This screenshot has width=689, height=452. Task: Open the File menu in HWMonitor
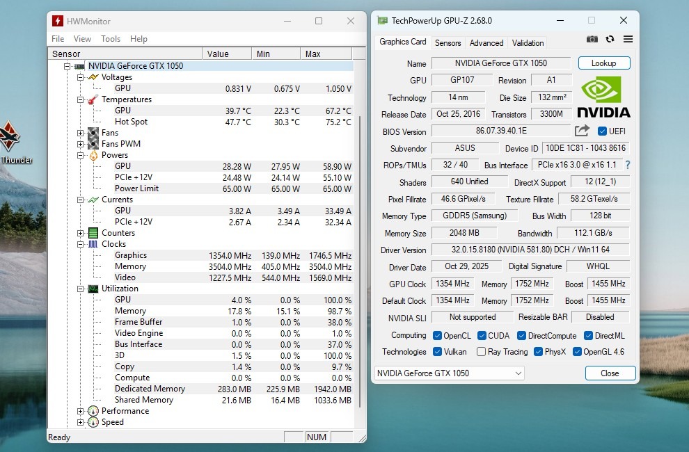click(58, 39)
